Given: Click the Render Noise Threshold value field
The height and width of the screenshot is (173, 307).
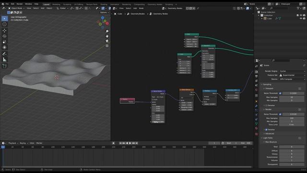Looking at the screenshot, I should [293, 114].
